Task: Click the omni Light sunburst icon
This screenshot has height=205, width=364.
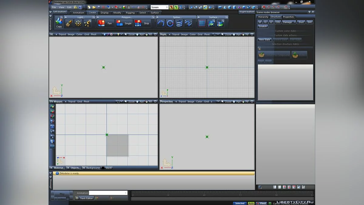Action: [78, 23]
